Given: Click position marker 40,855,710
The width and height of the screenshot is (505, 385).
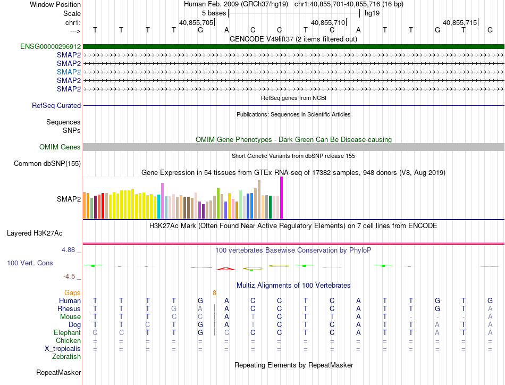Looking at the screenshot, I should coord(328,22).
